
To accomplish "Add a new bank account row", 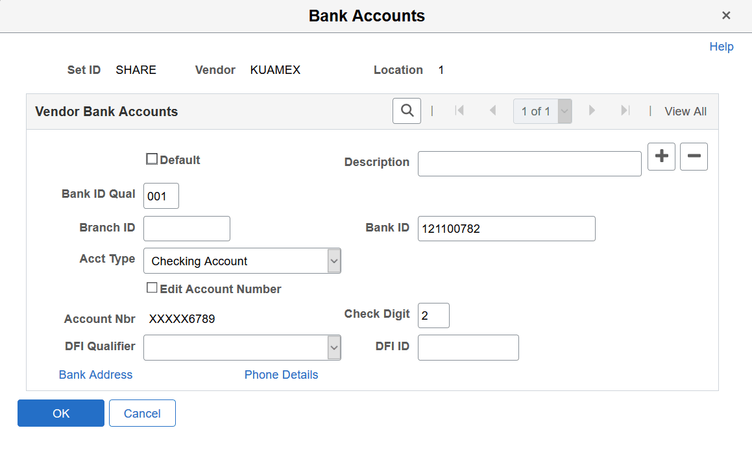I will (x=661, y=156).
